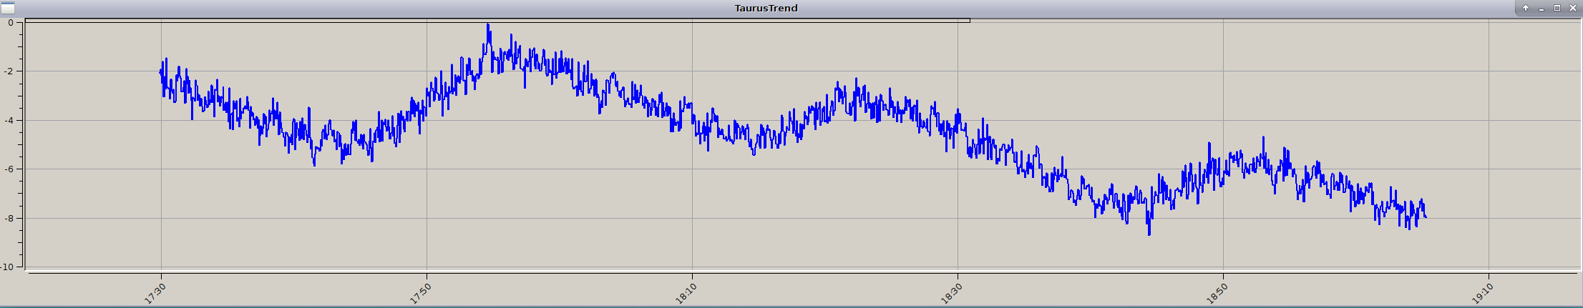Click the highest peak of the blue curve
The height and width of the screenshot is (308, 1583).
(488, 25)
